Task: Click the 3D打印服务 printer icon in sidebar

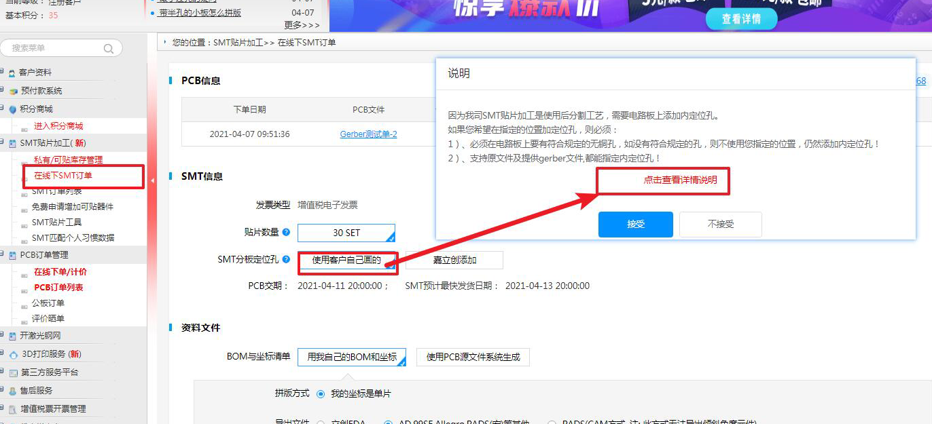Action: (x=13, y=354)
